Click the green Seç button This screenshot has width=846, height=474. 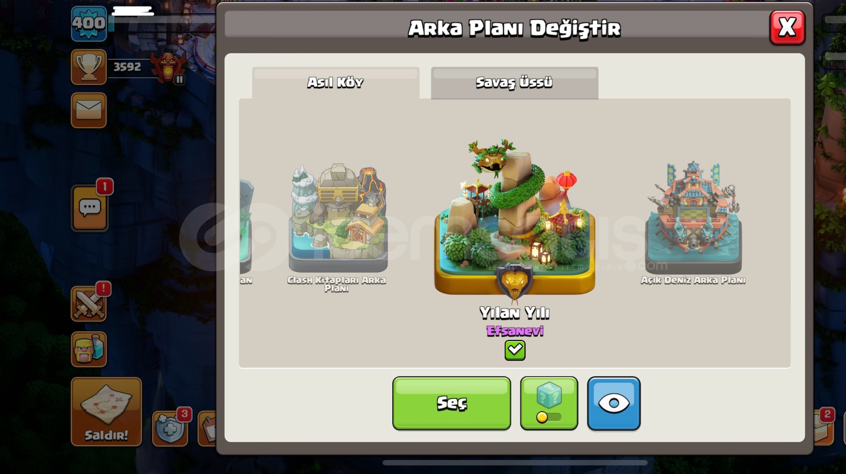click(452, 403)
